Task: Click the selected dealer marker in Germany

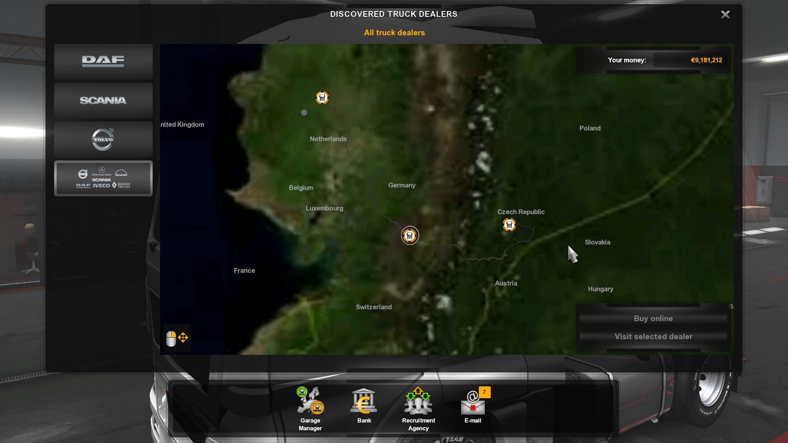Action: 410,235
